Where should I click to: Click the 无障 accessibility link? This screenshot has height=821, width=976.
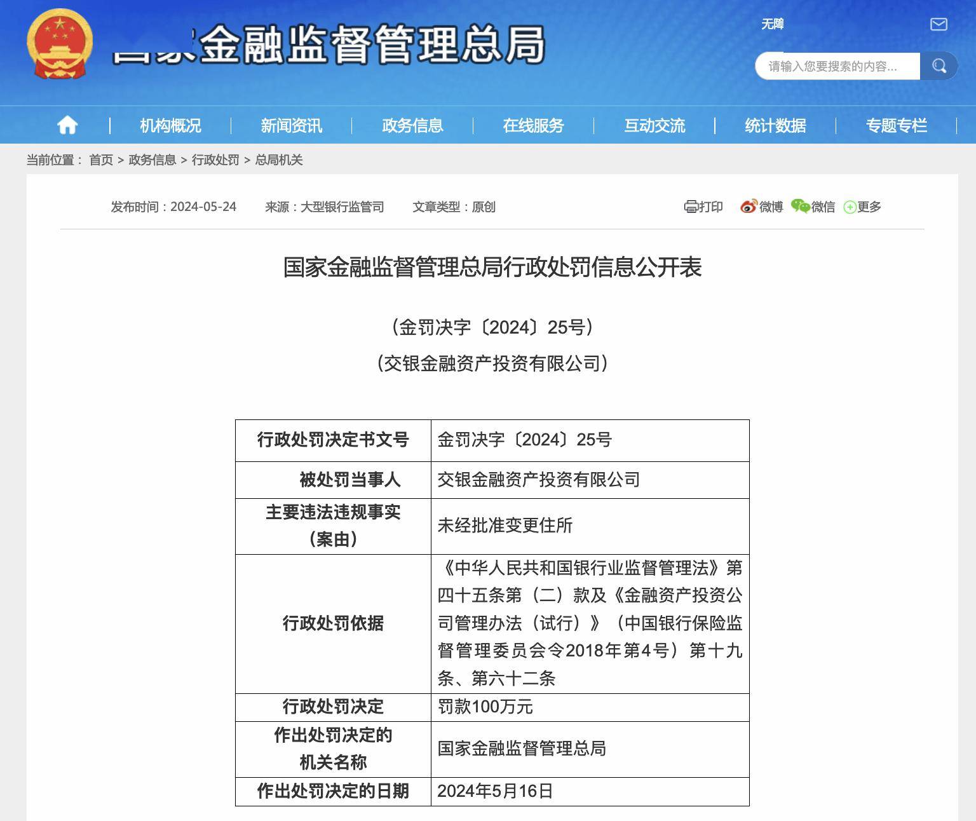[773, 24]
